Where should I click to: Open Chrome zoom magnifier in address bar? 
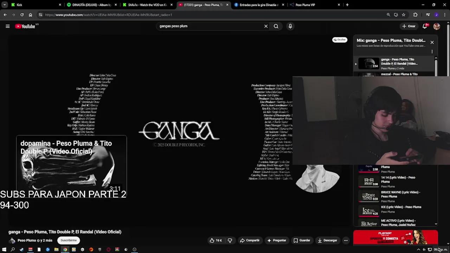point(388,15)
